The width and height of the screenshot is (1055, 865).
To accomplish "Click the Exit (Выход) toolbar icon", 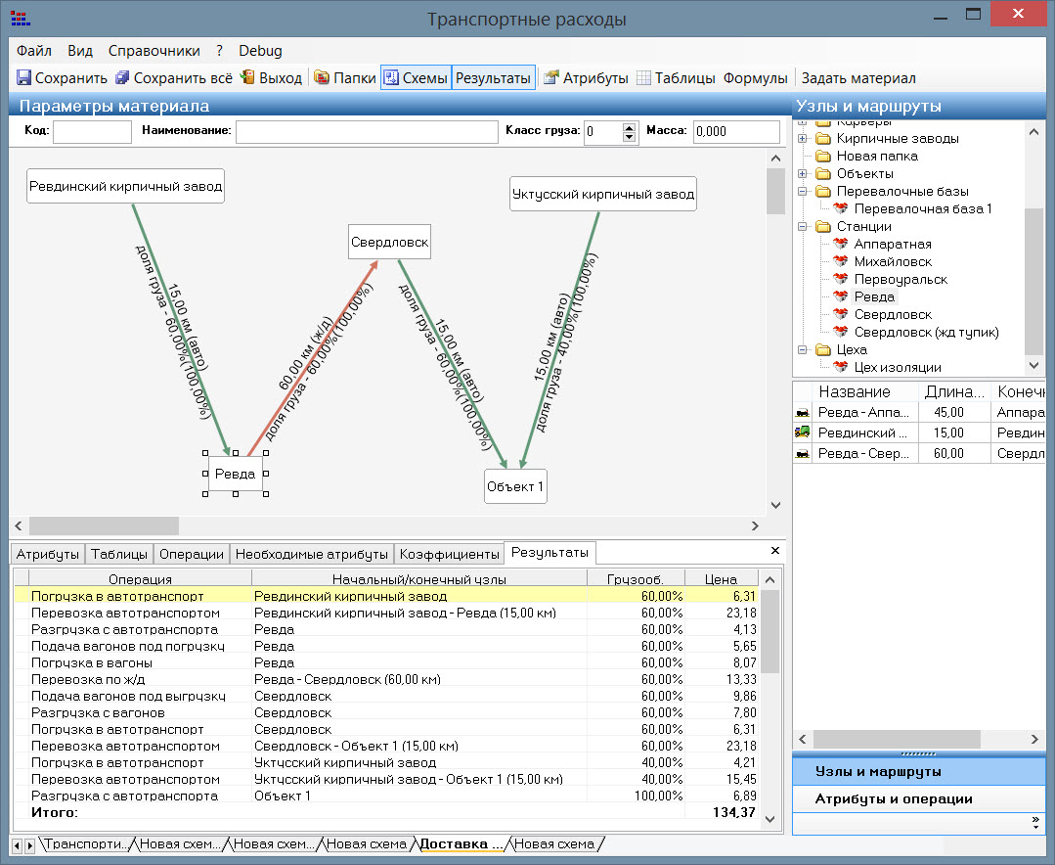I will (x=248, y=78).
